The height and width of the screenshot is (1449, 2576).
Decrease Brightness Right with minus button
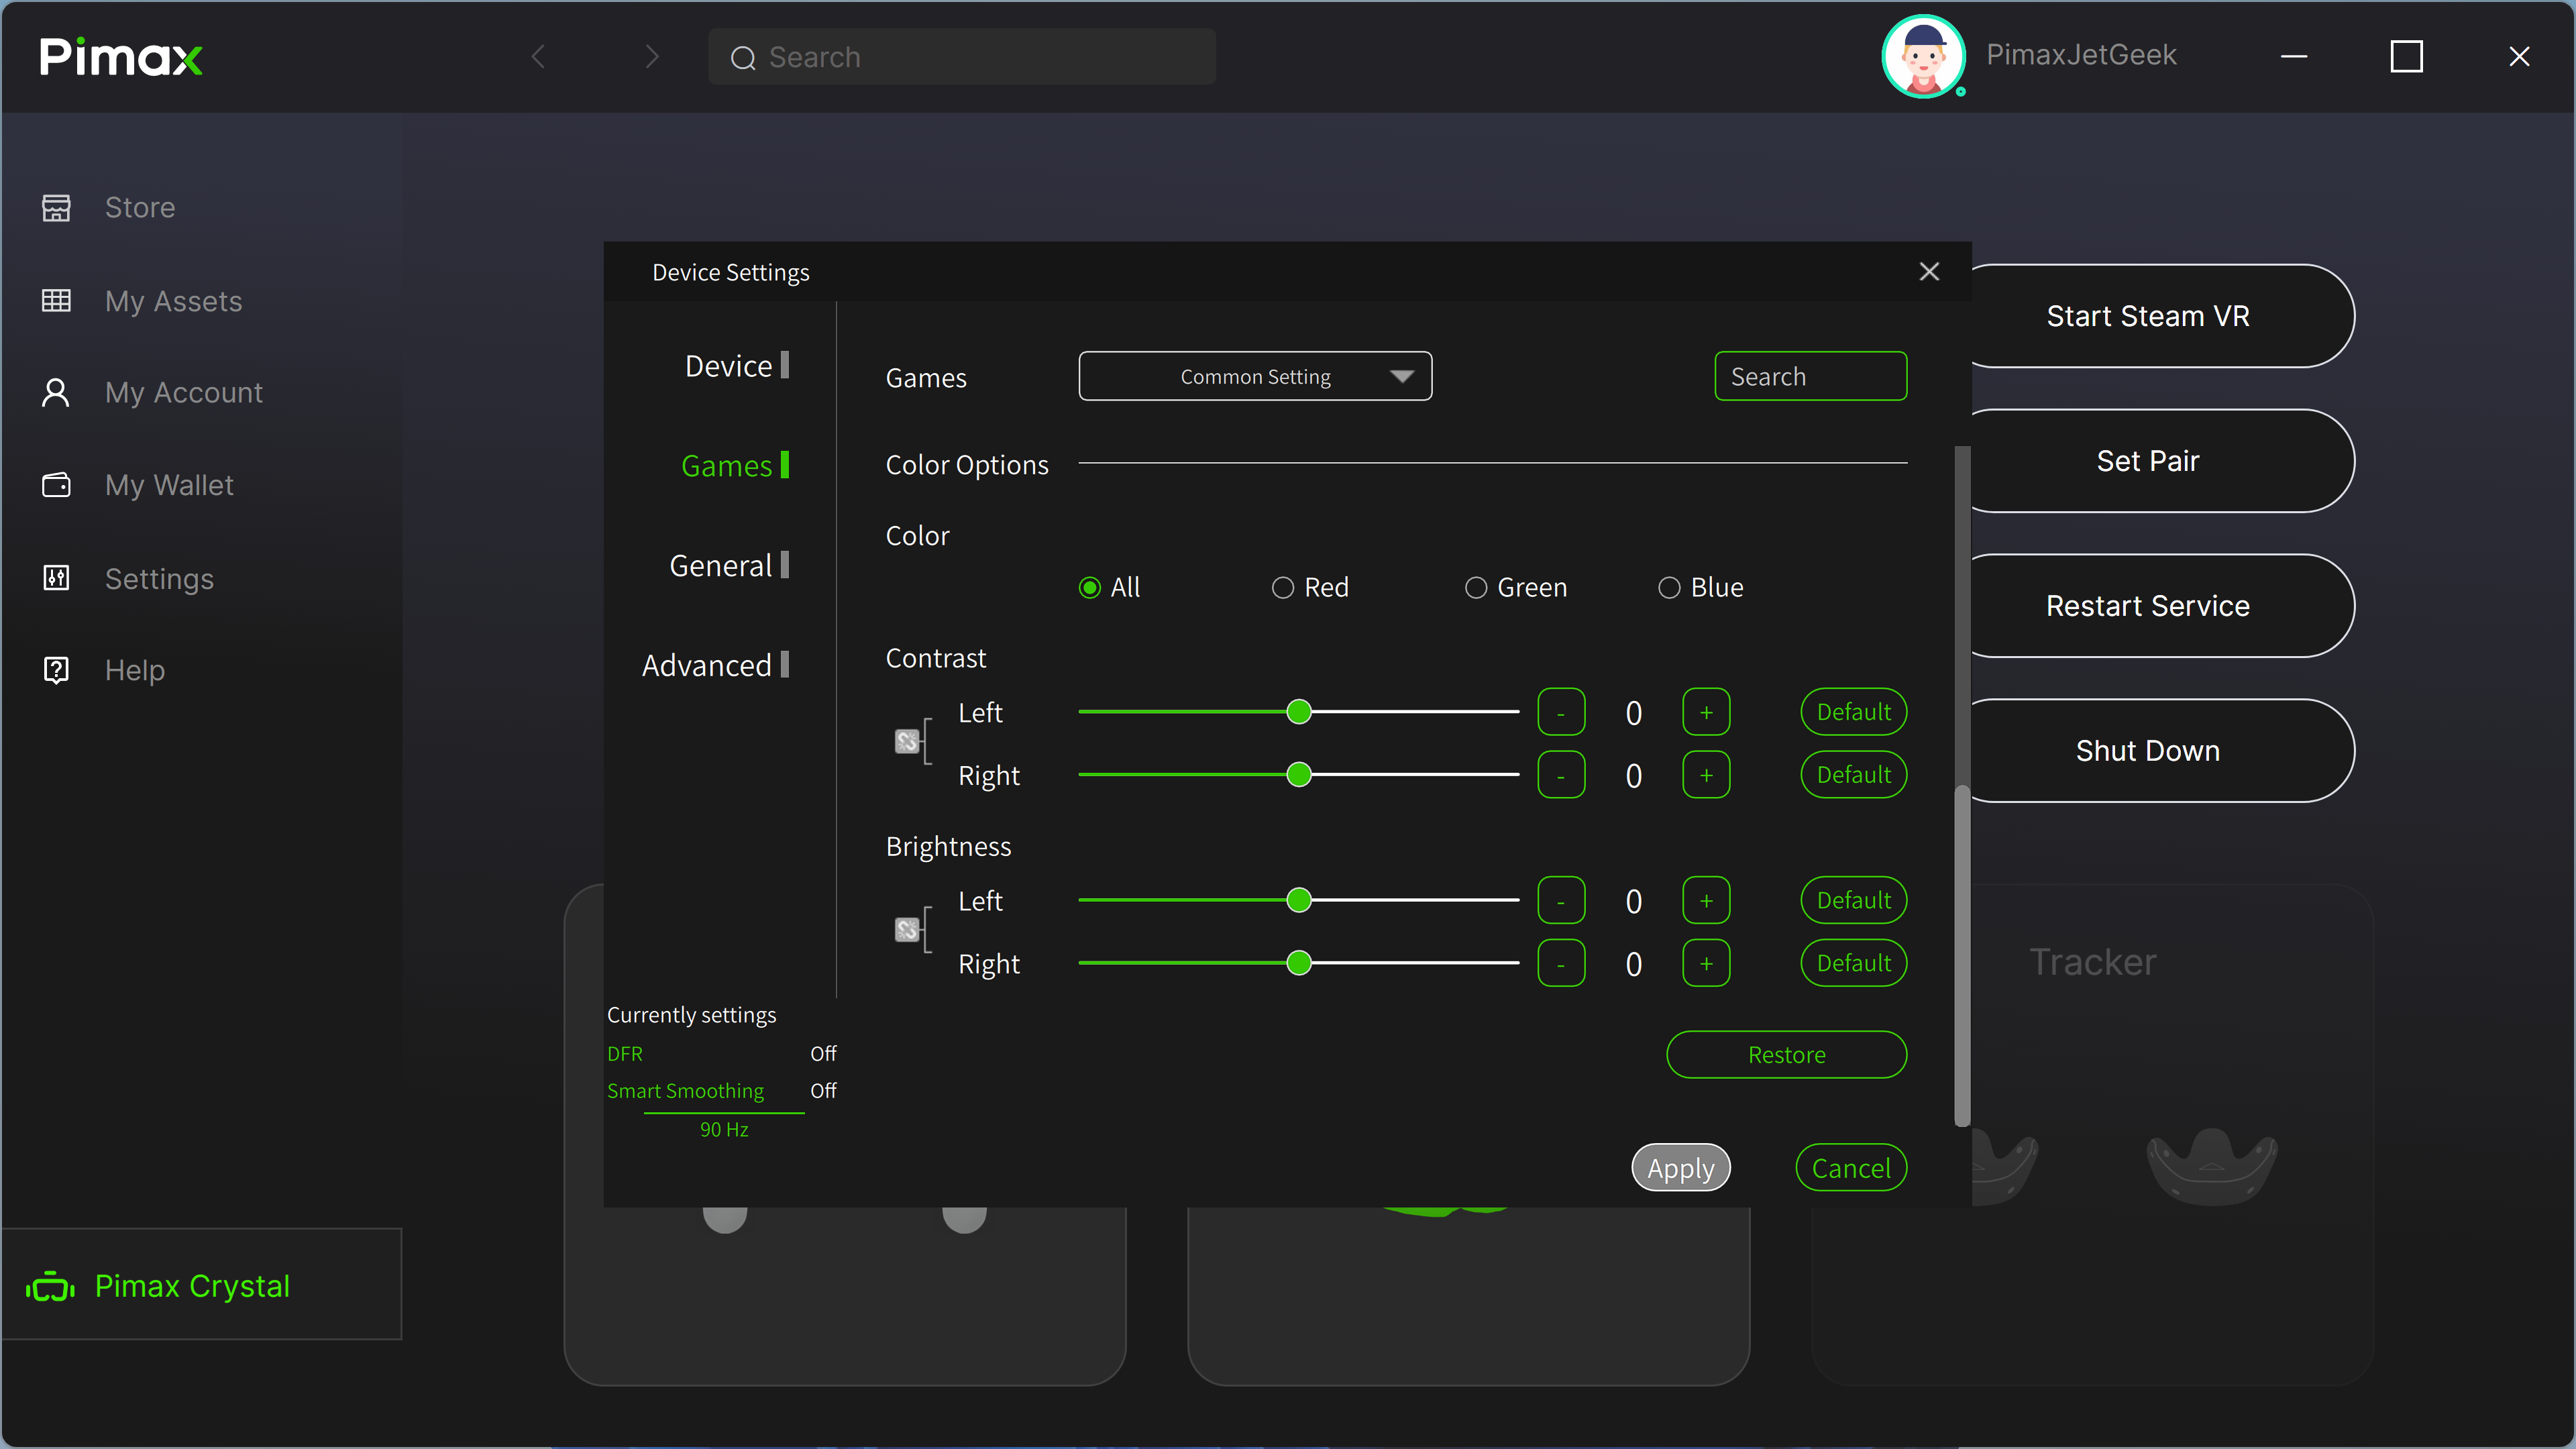[x=1561, y=963]
